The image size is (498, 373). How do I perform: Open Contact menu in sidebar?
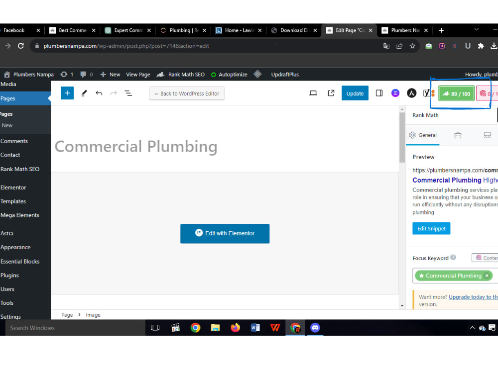10,155
